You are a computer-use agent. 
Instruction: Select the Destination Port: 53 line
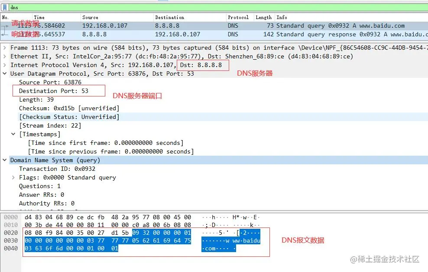54,91
